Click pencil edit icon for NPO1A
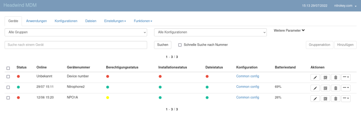The width and height of the screenshot is (361, 119). (315, 99)
